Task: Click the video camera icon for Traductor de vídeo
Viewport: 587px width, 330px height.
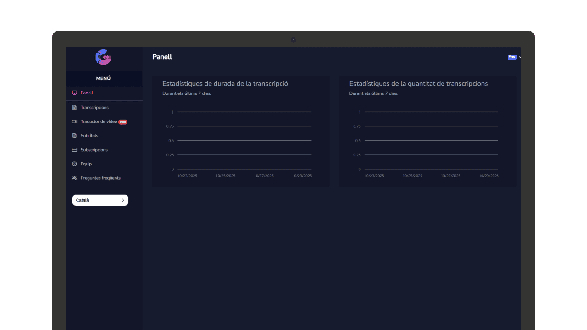Action: [x=74, y=122]
